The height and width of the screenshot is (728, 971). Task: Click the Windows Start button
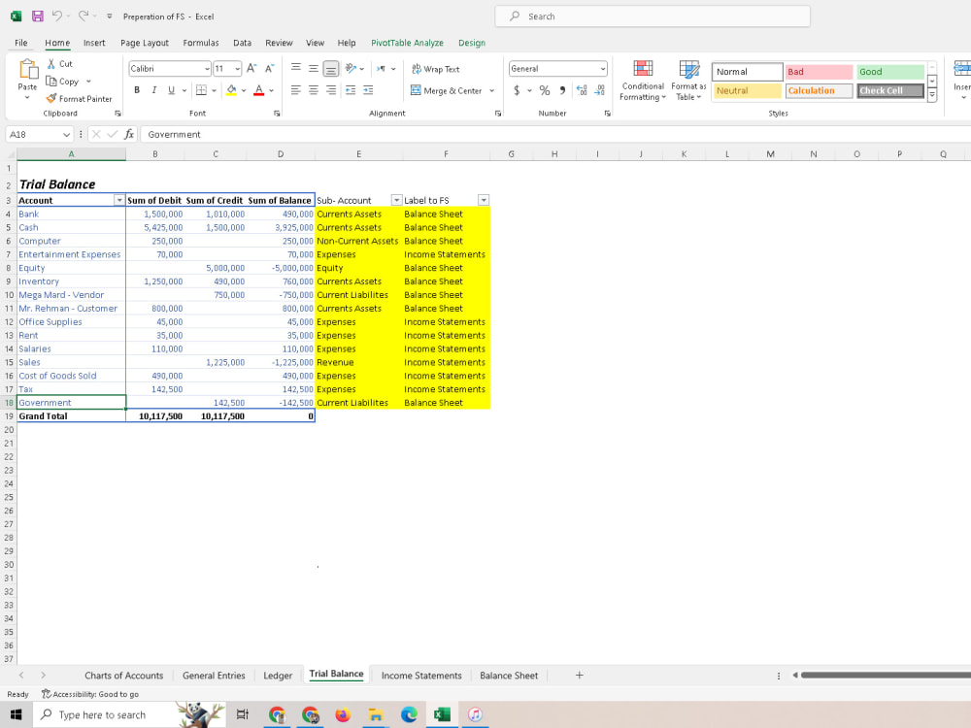click(x=16, y=714)
